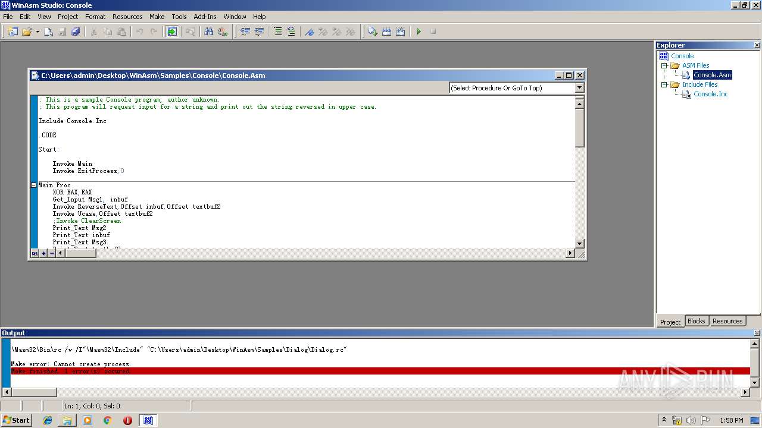762x428 pixels.
Task: Collapse the Main Proc code block
Action: 34,185
